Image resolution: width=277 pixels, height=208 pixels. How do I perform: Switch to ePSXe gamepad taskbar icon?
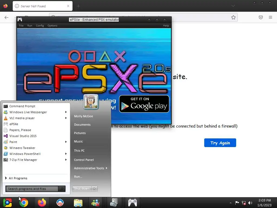133,203
